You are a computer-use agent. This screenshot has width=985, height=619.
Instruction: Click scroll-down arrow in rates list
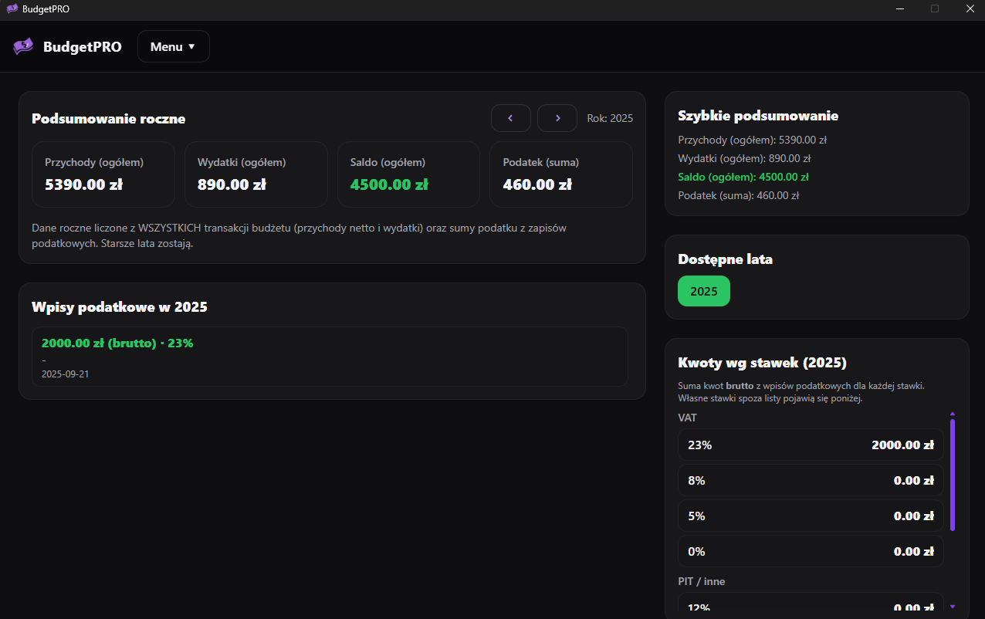click(953, 607)
